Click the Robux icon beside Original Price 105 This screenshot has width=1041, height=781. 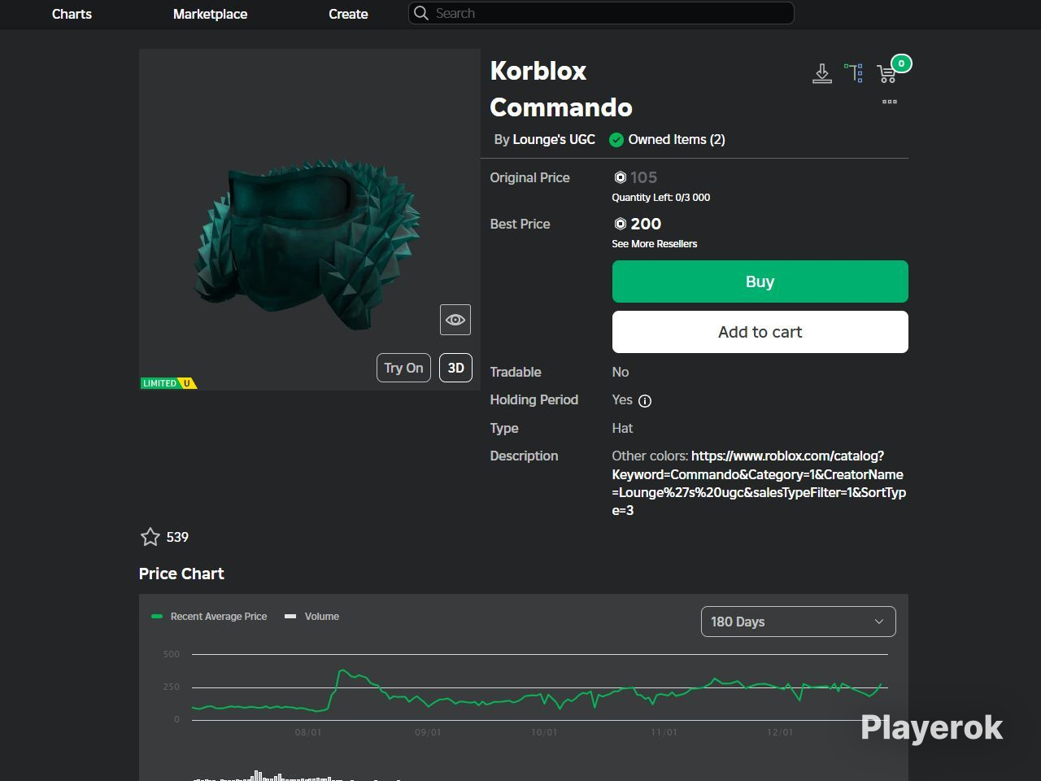[x=620, y=177]
